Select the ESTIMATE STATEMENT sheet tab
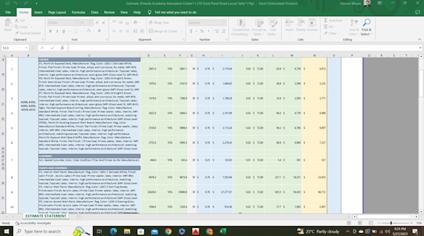 point(46,216)
